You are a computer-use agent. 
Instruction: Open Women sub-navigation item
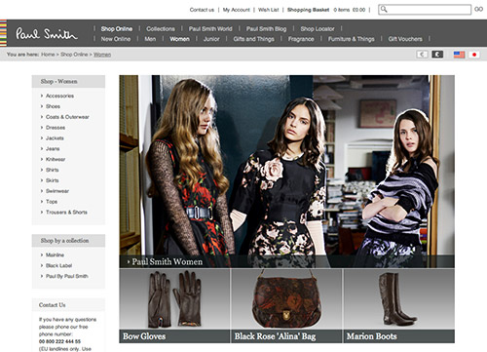pyautogui.click(x=179, y=39)
